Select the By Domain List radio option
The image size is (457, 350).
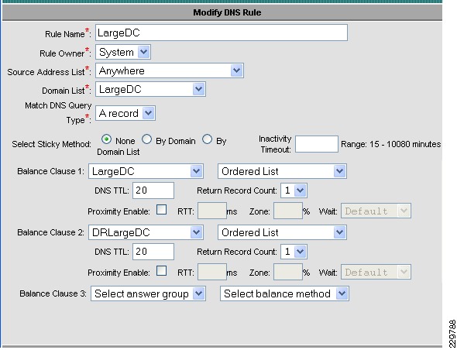tap(207, 139)
